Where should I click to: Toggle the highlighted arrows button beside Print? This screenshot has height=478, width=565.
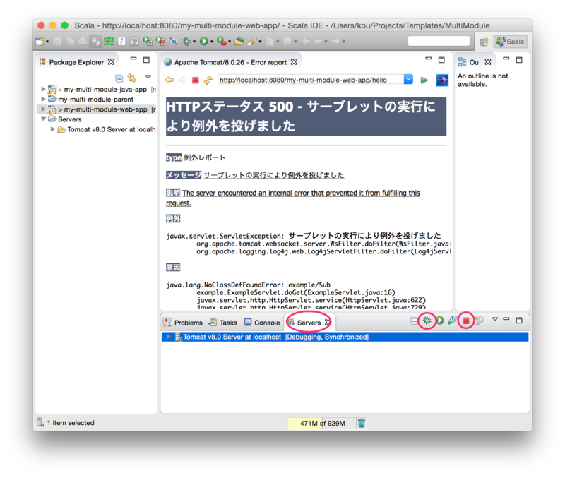[95, 42]
